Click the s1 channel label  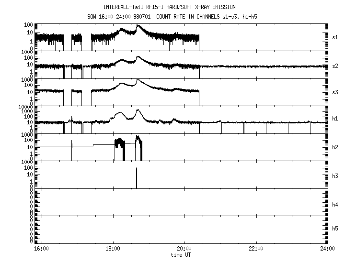(335, 37)
